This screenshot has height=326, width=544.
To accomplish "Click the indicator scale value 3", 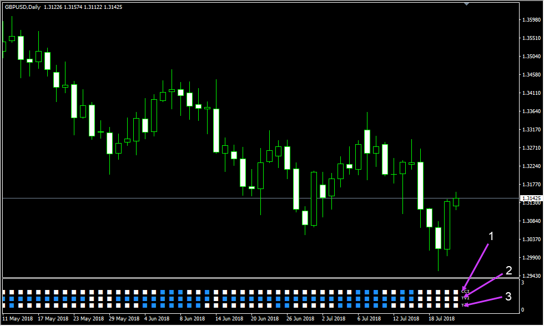I will click(x=522, y=283).
